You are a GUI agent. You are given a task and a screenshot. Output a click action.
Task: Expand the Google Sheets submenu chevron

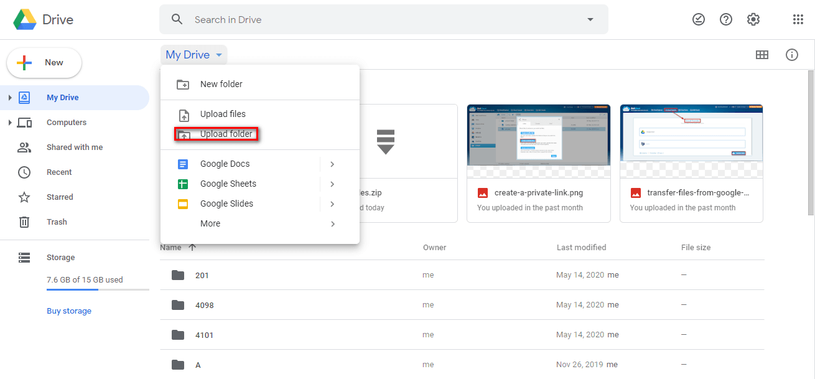332,184
